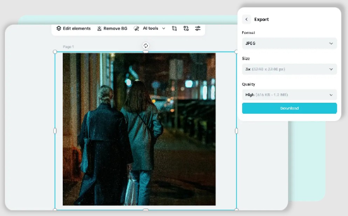This screenshot has height=216, width=348.
Task: Click the crop tool icon
Action: coord(174,28)
